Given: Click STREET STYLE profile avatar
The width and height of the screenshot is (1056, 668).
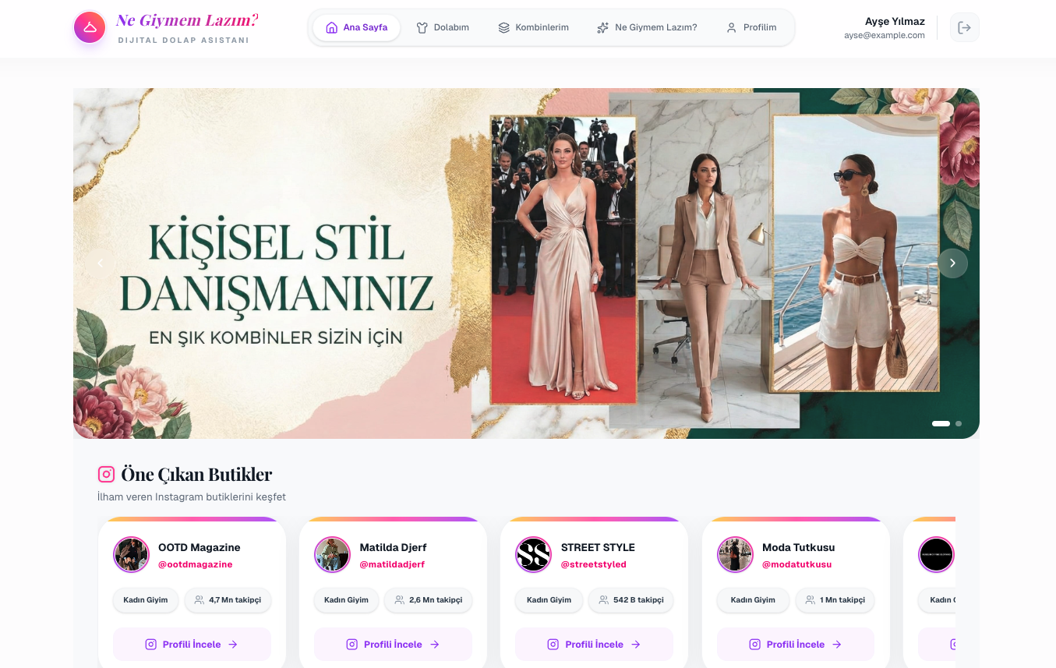Looking at the screenshot, I should coord(533,555).
